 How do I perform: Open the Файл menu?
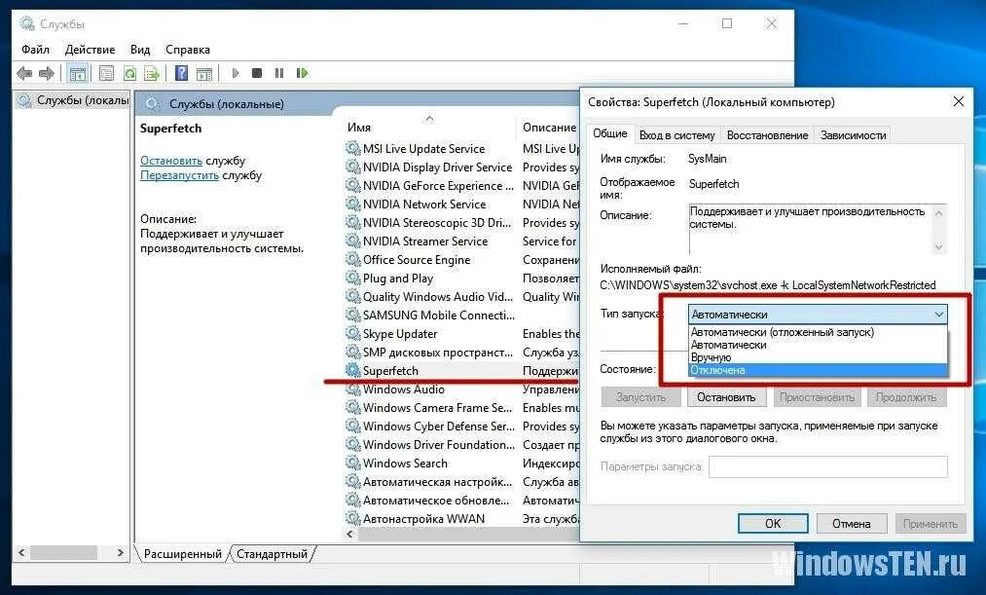click(x=35, y=49)
